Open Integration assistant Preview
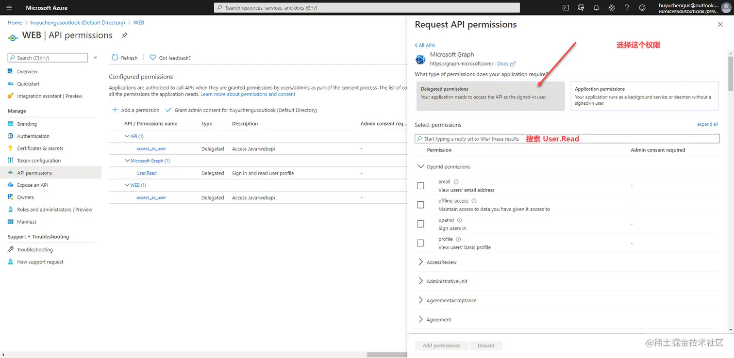 (x=50, y=96)
